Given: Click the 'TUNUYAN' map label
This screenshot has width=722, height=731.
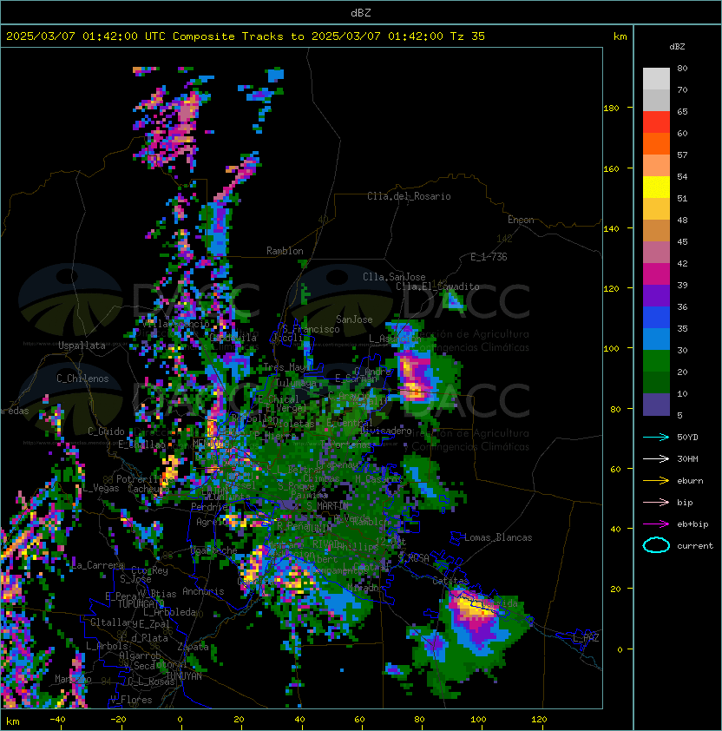Looking at the screenshot, I should (x=184, y=676).
